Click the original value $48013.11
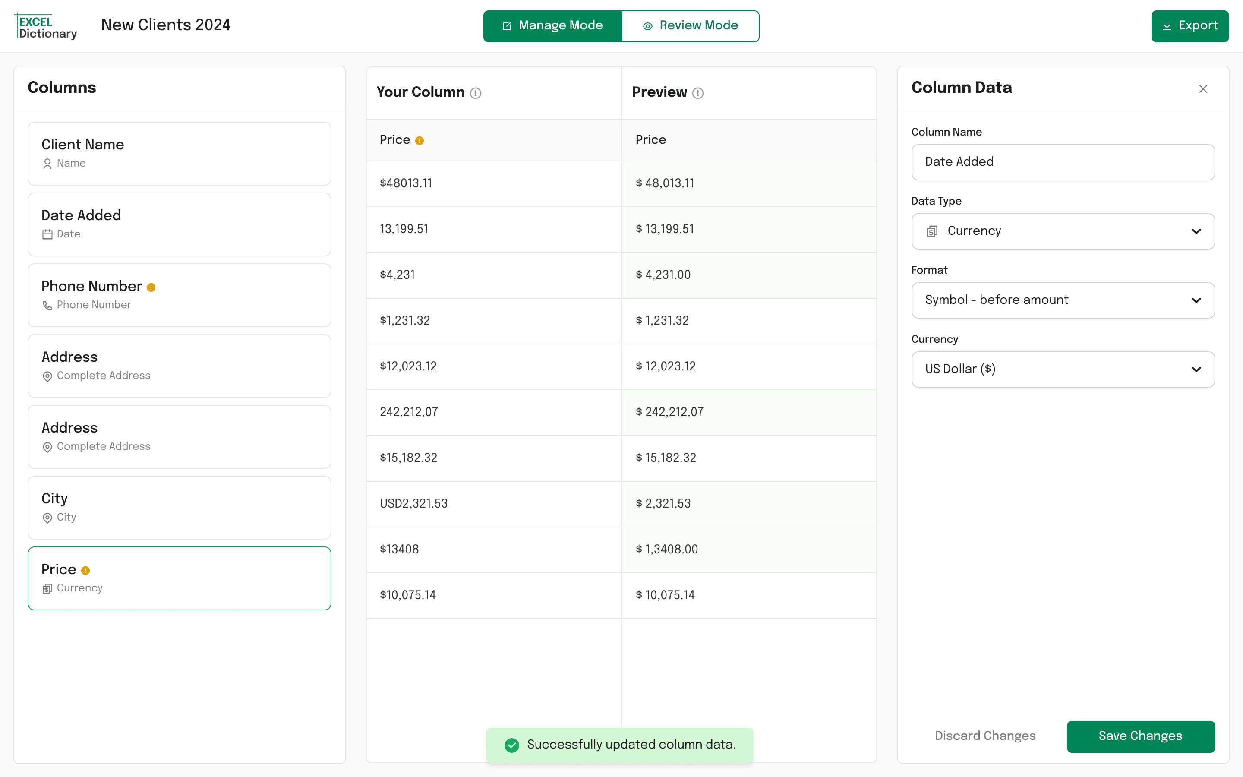The image size is (1243, 777). [x=406, y=183]
